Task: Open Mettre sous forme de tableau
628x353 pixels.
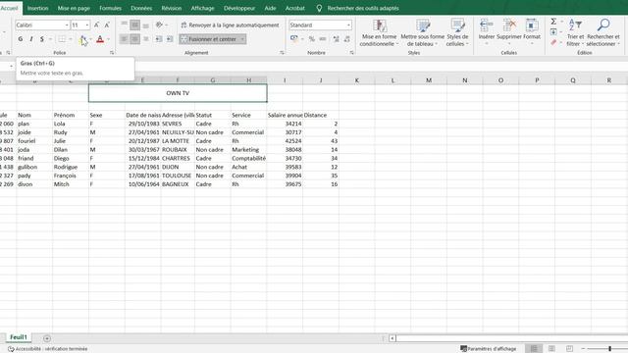Action: click(422, 32)
